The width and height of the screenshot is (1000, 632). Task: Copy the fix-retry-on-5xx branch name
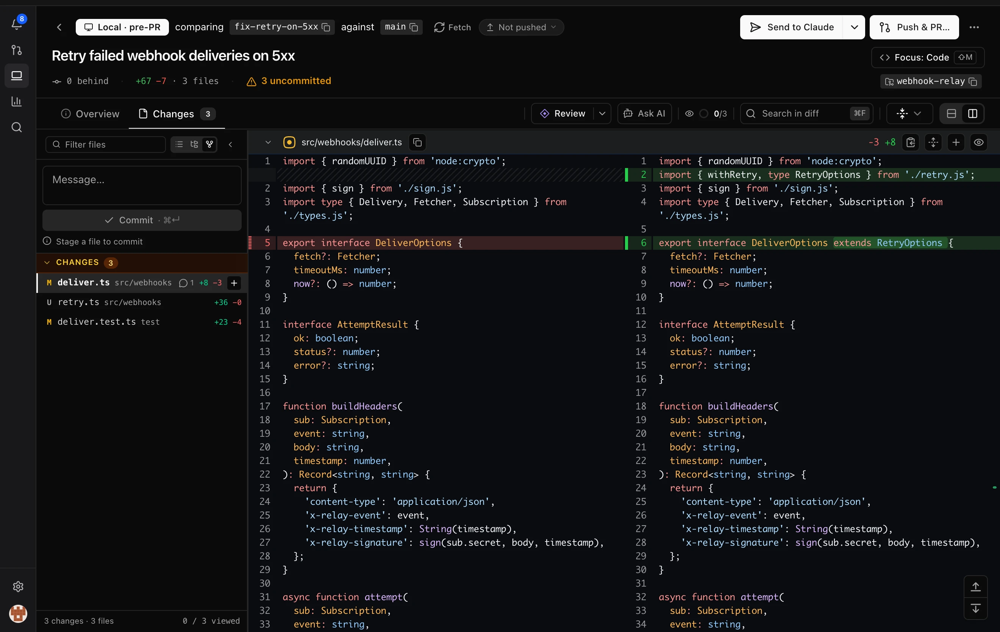pyautogui.click(x=327, y=27)
